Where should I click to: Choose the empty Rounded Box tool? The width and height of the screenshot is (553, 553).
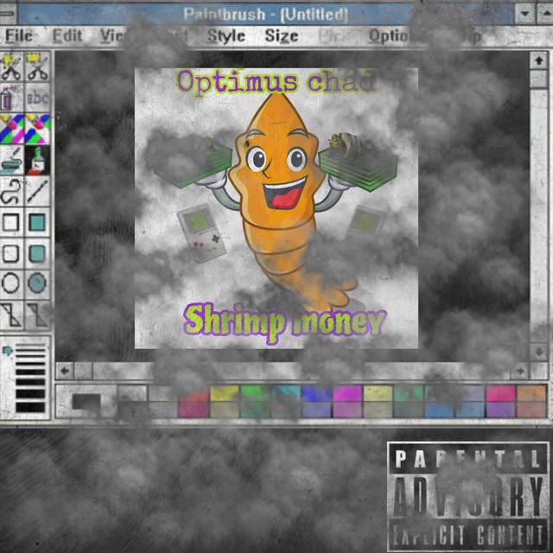(x=11, y=253)
